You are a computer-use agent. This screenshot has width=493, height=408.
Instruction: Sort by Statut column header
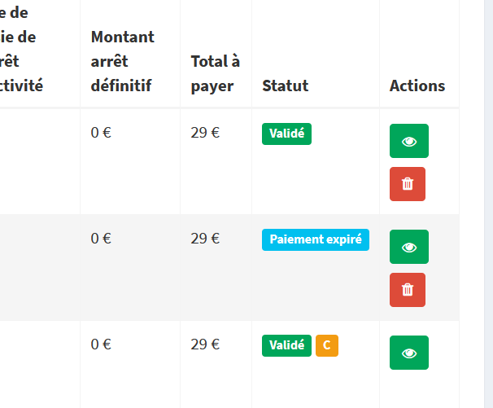click(286, 86)
